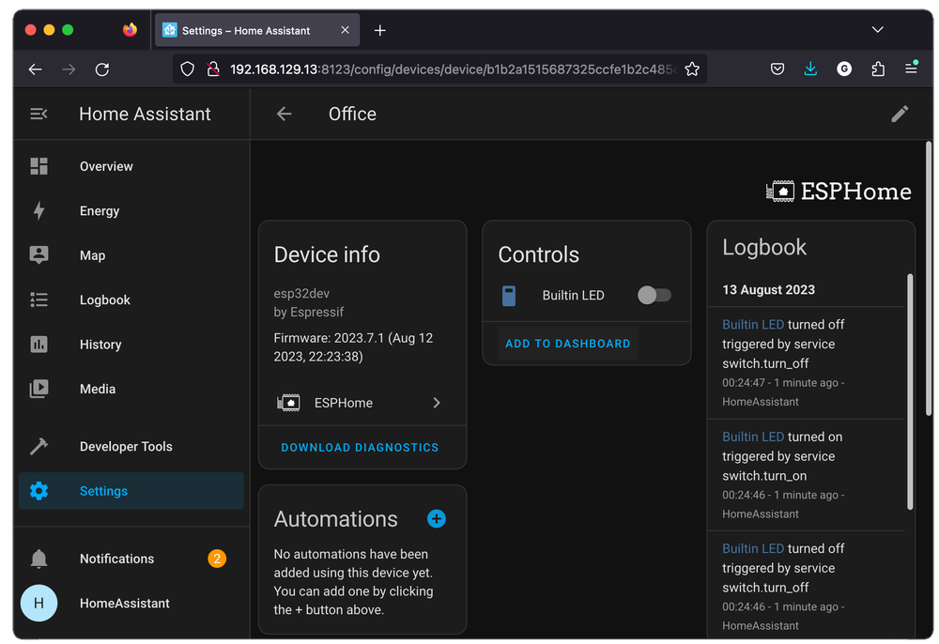939x644 pixels.
Task: Bookmark this page with star icon
Action: (692, 69)
